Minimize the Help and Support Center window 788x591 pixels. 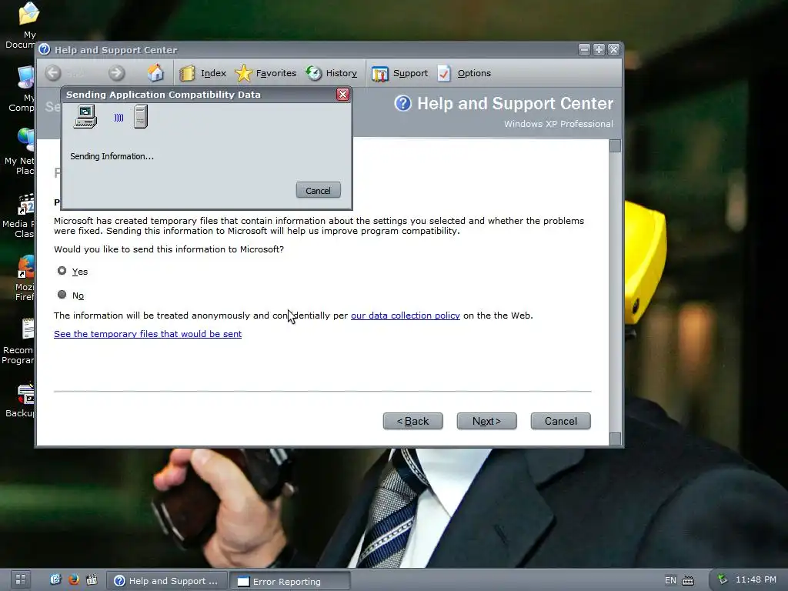click(584, 49)
